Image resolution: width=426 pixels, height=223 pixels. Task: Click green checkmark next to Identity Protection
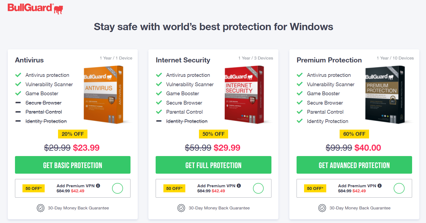click(x=300, y=121)
